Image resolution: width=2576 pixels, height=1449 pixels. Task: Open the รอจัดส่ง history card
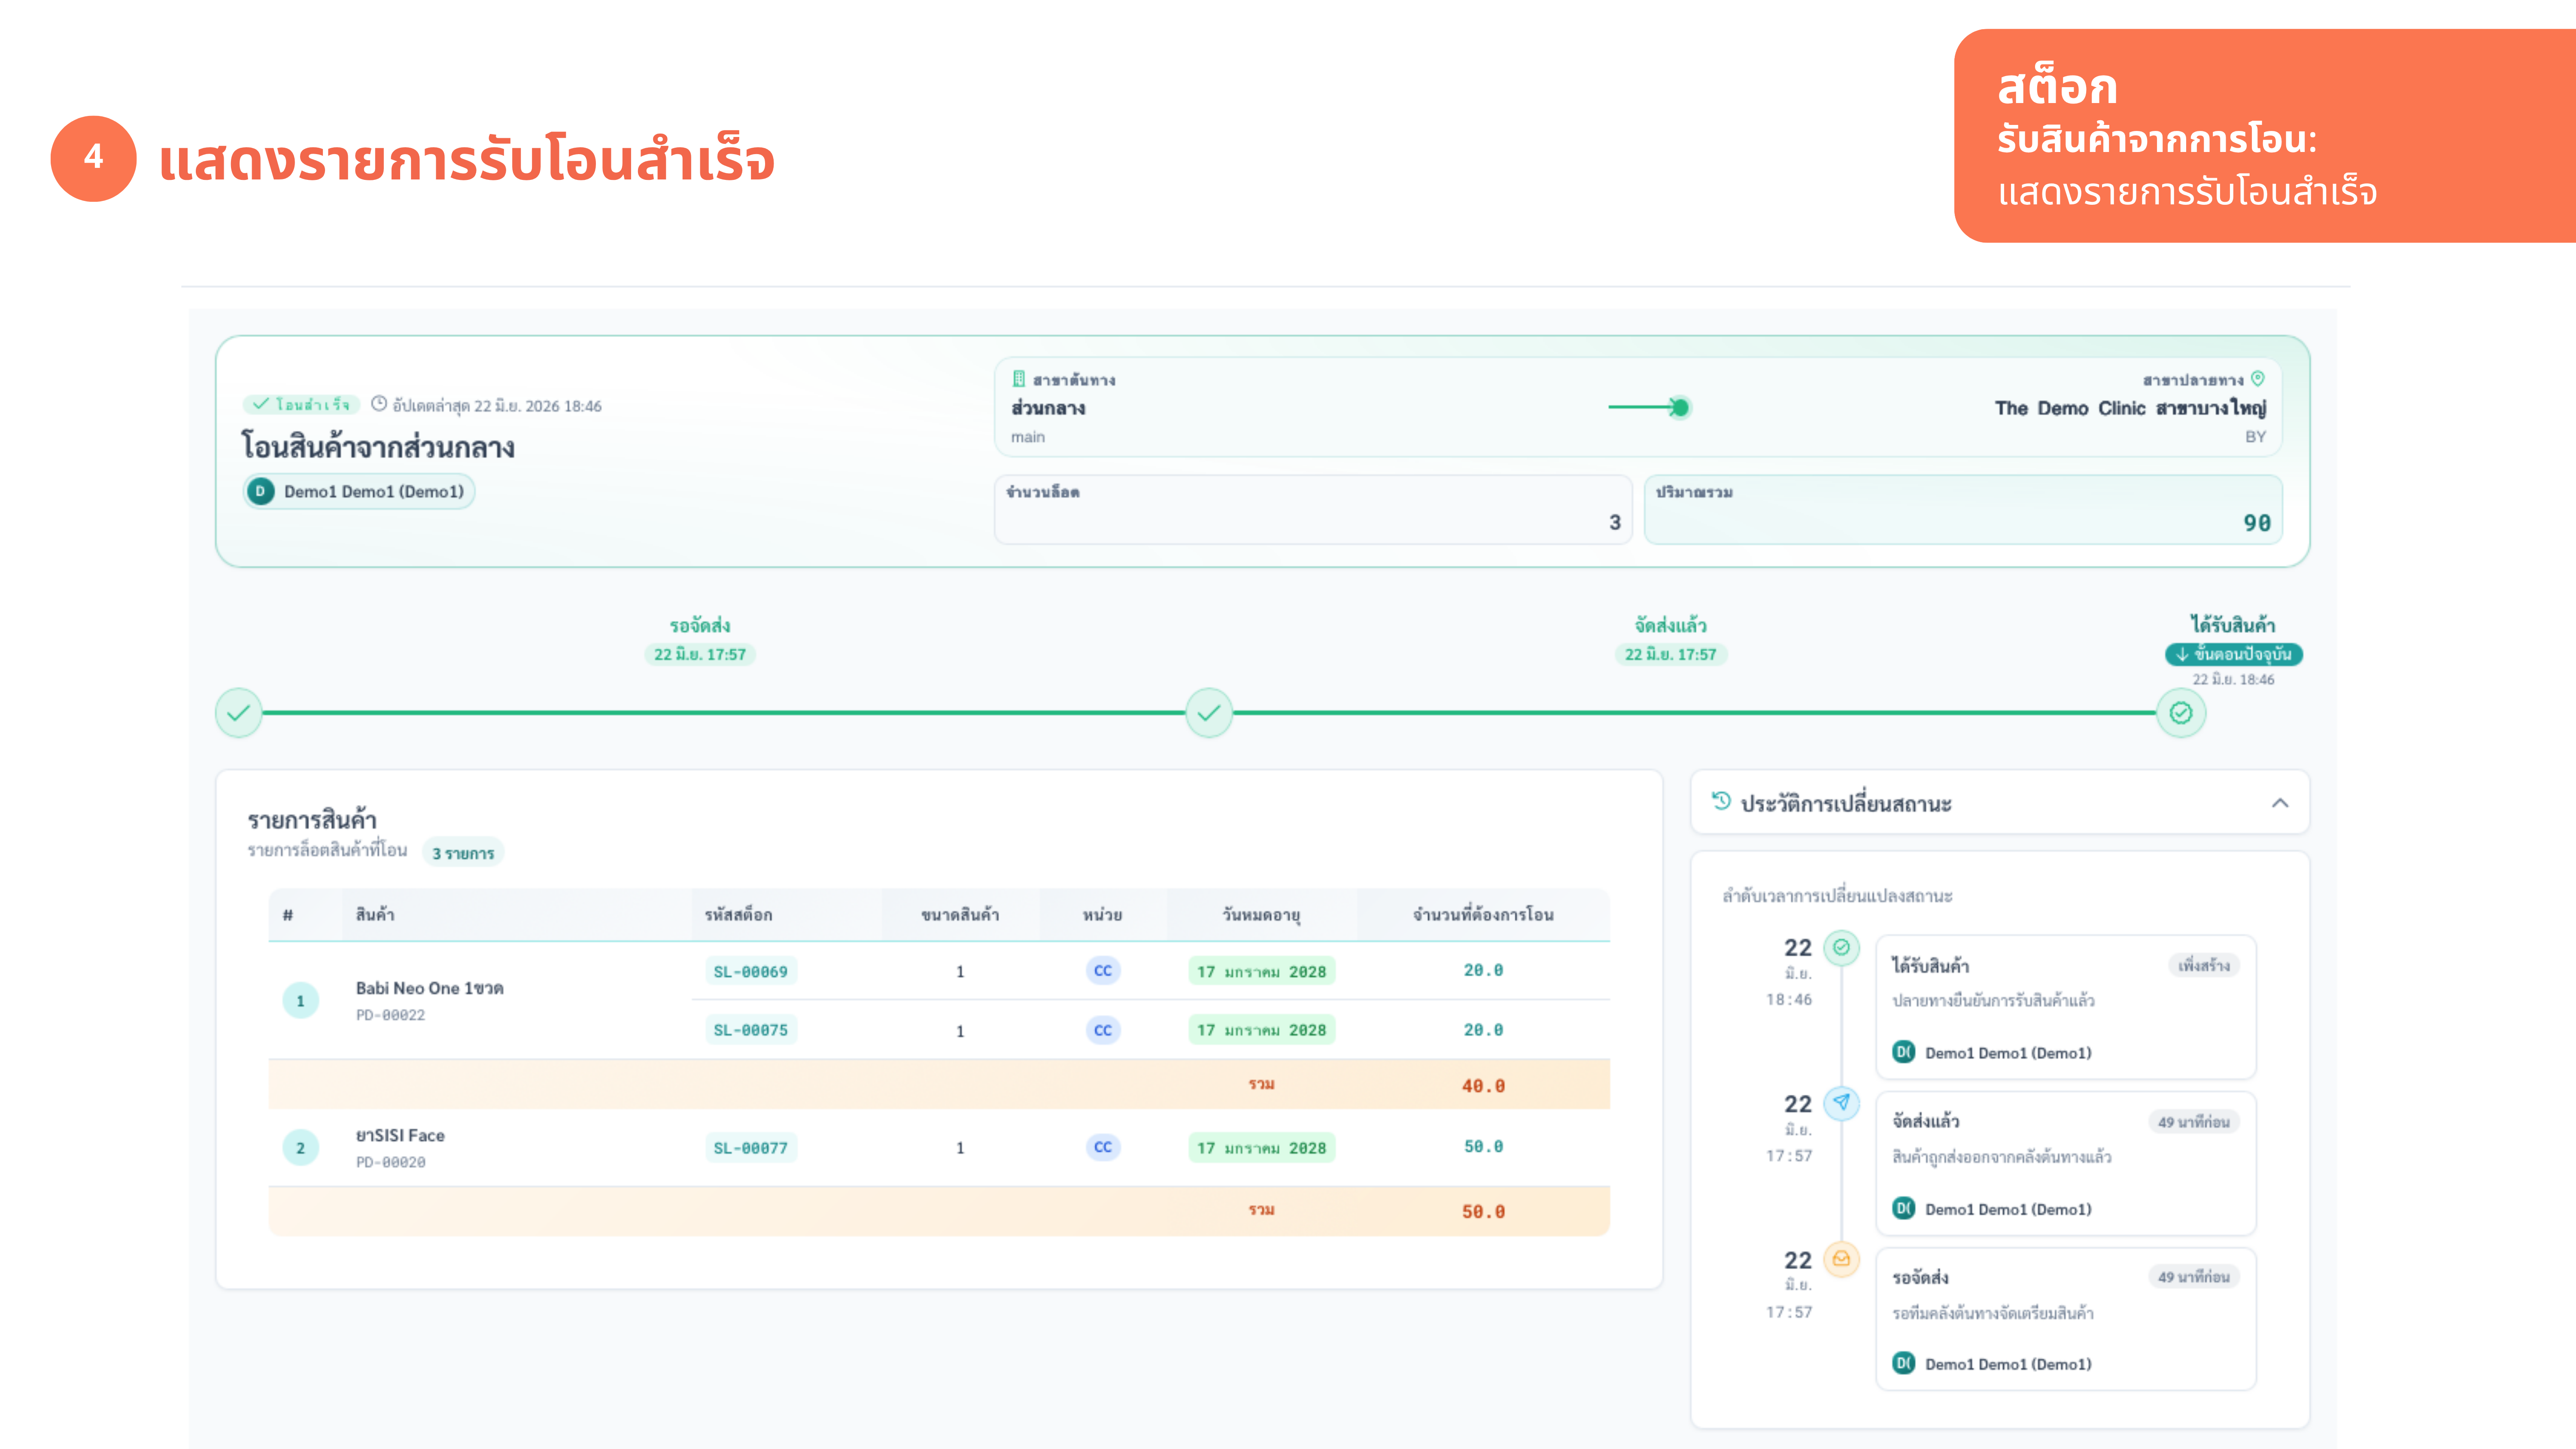2065,1319
